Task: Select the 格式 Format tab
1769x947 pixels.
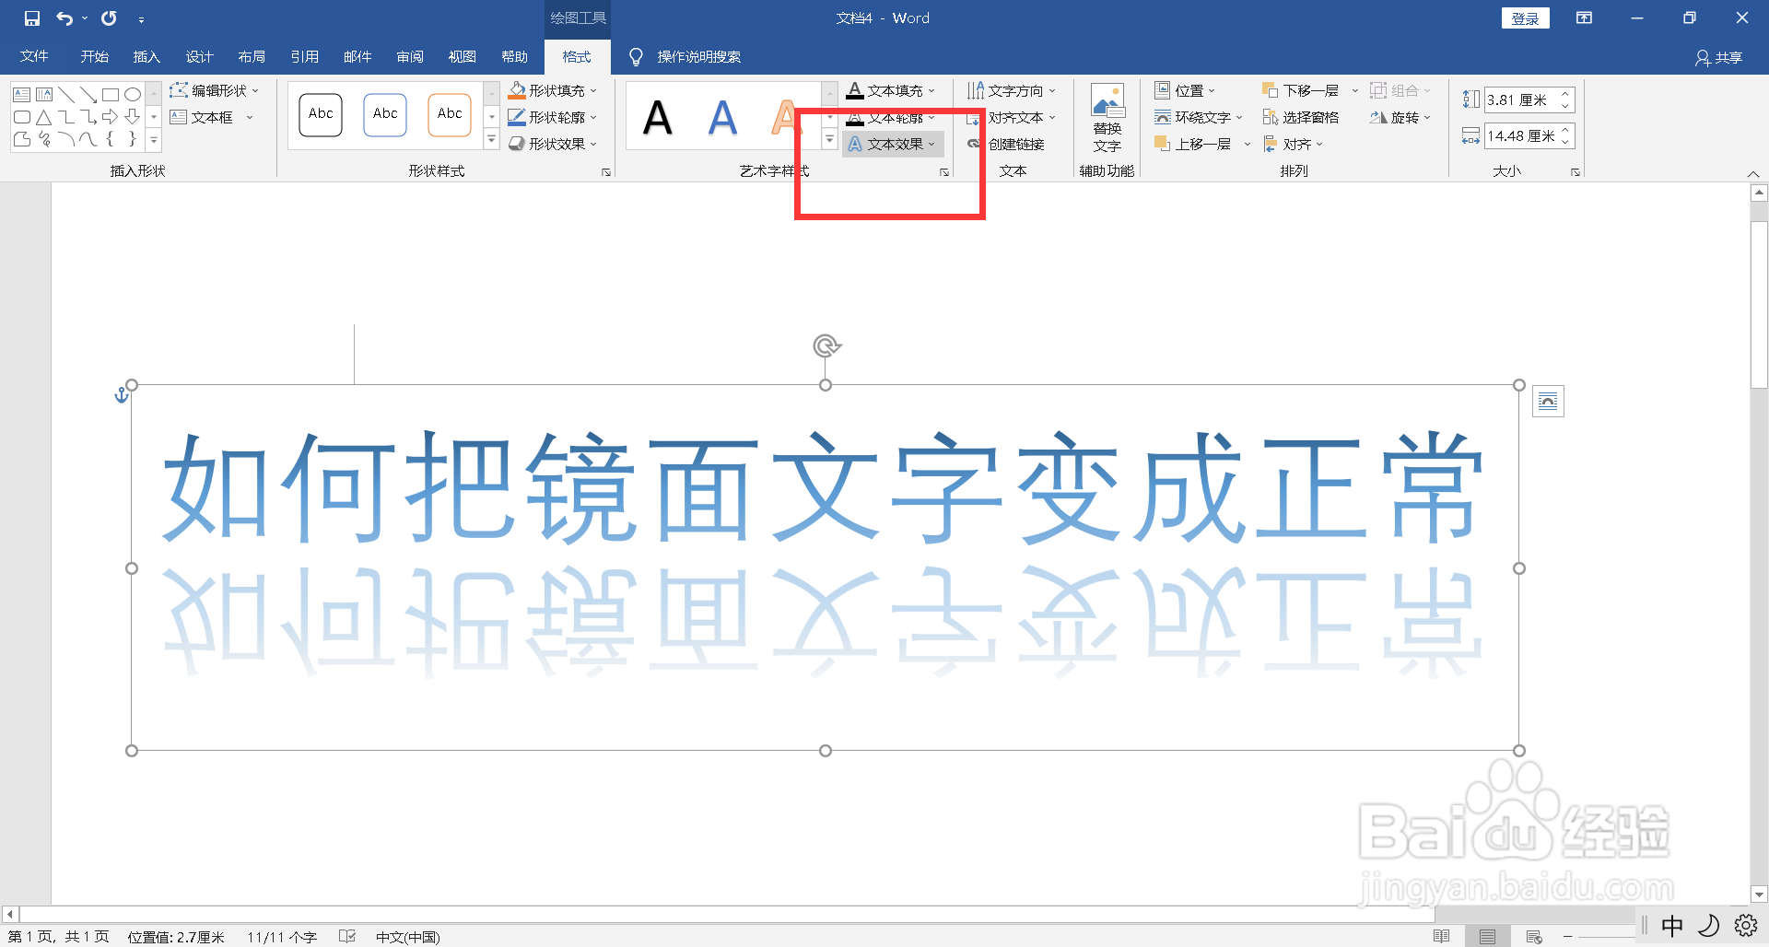Action: 577,57
